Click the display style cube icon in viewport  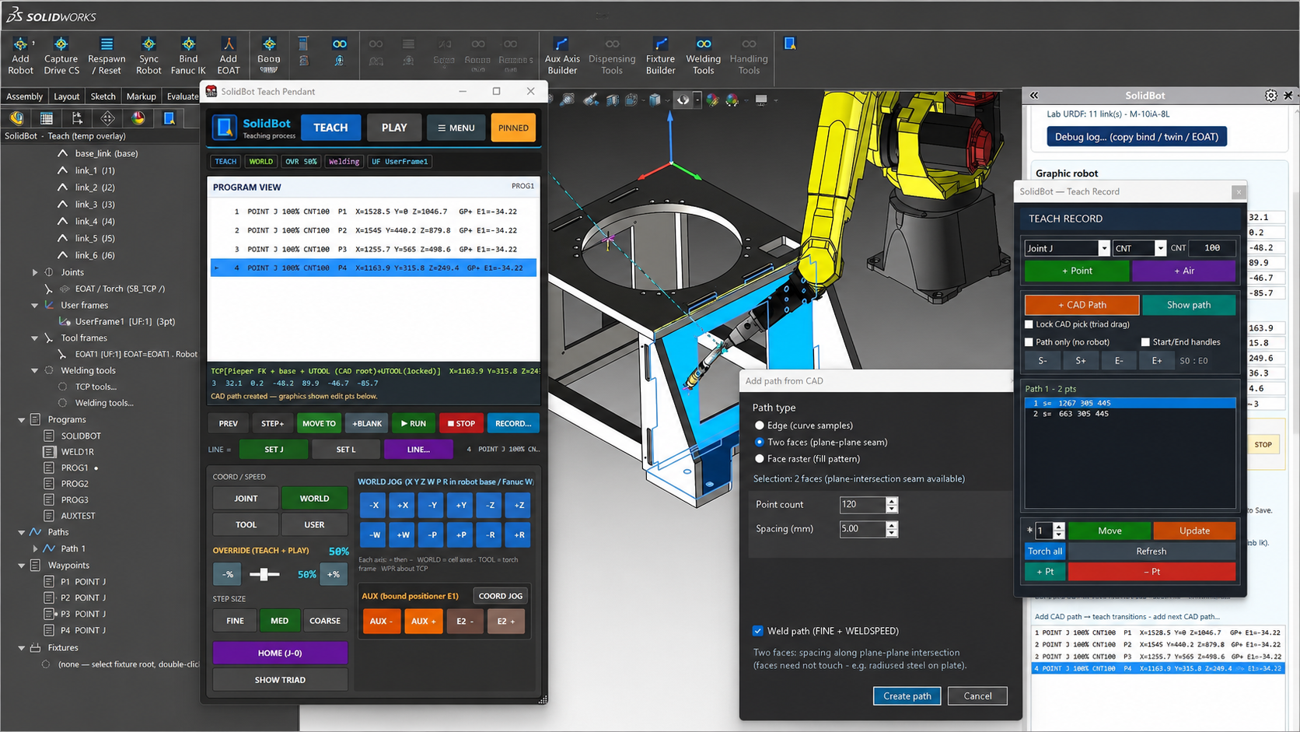(655, 100)
